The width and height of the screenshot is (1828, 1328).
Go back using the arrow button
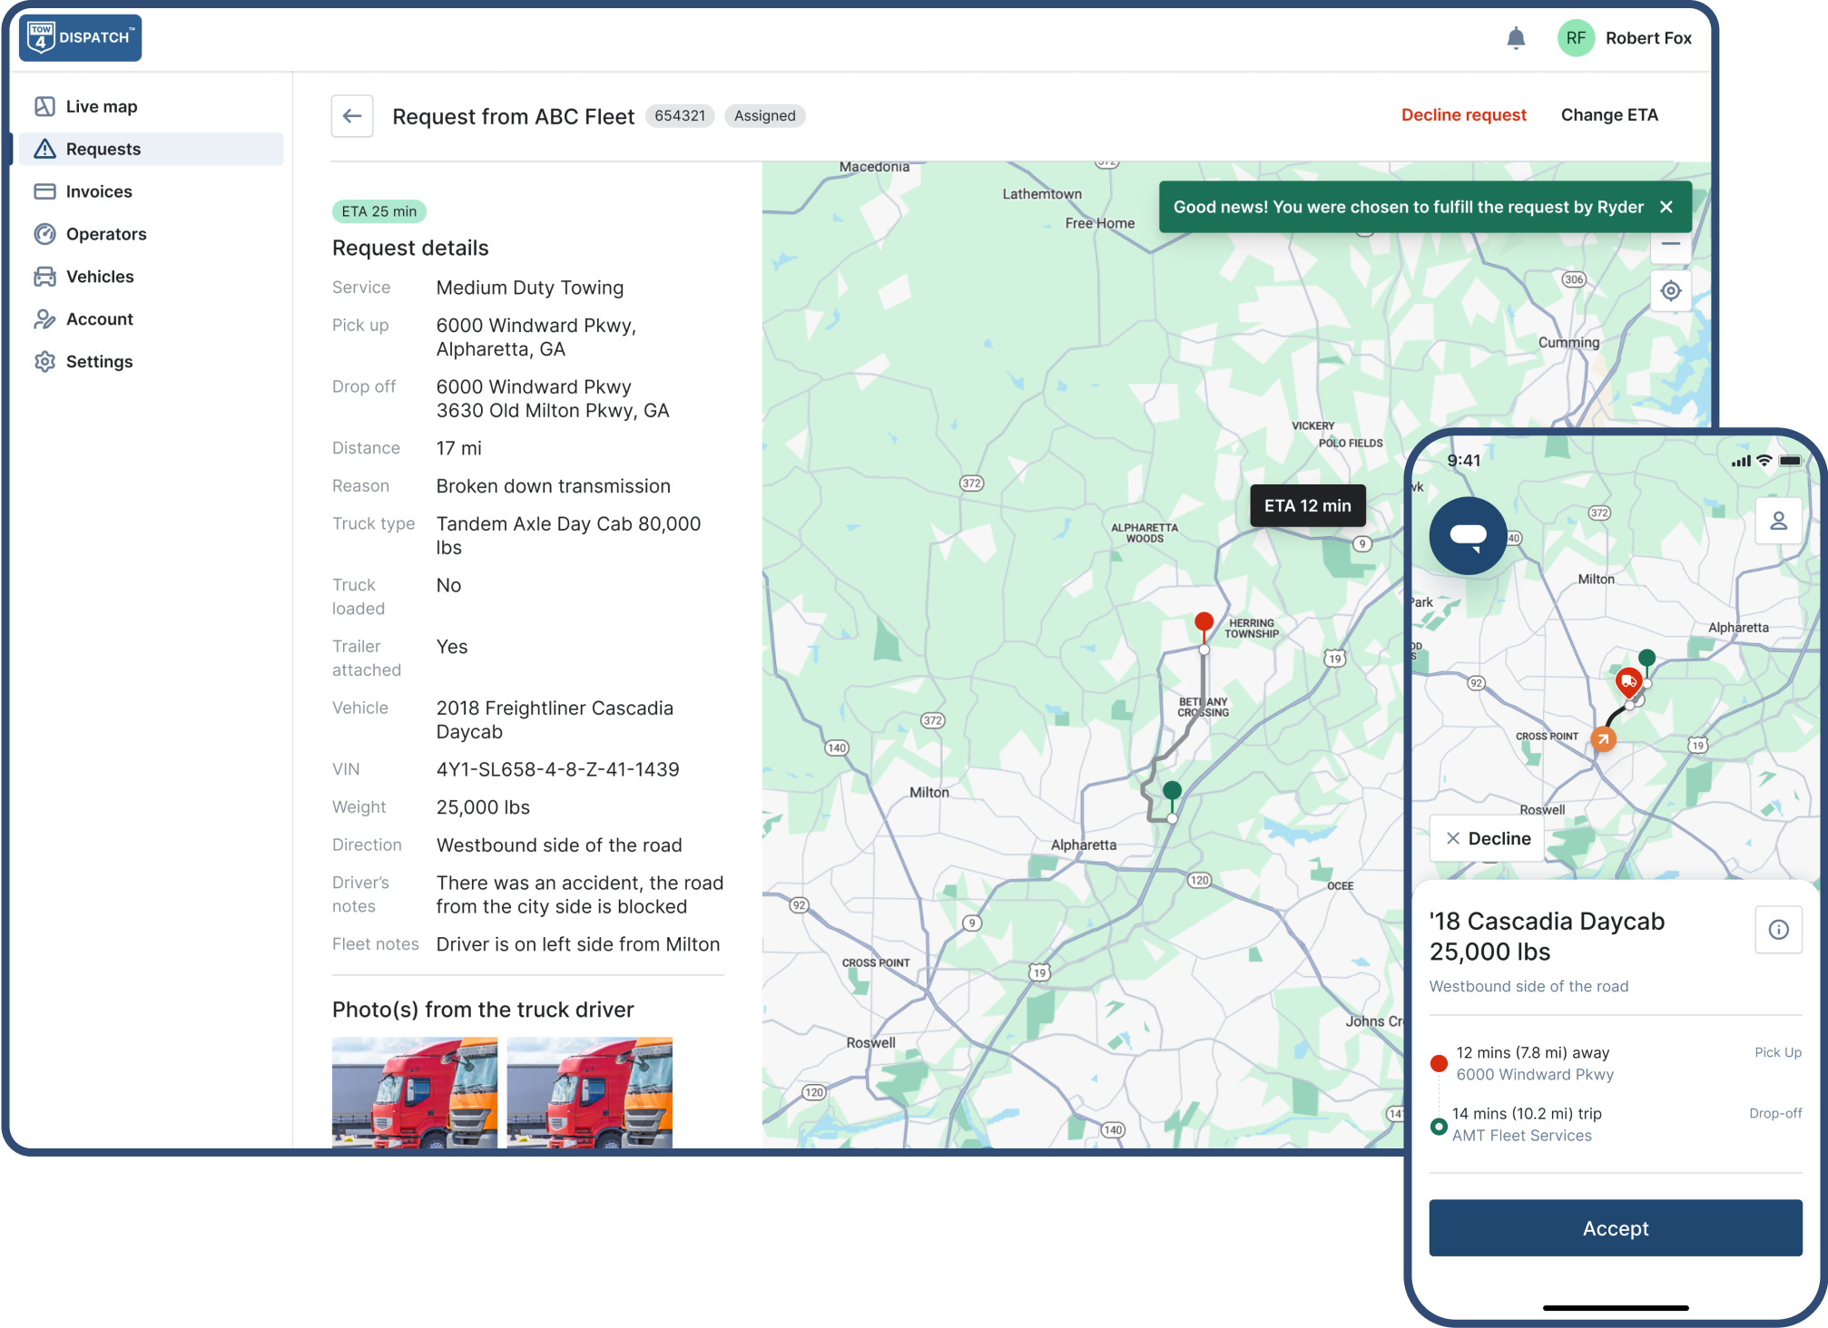pos(352,116)
